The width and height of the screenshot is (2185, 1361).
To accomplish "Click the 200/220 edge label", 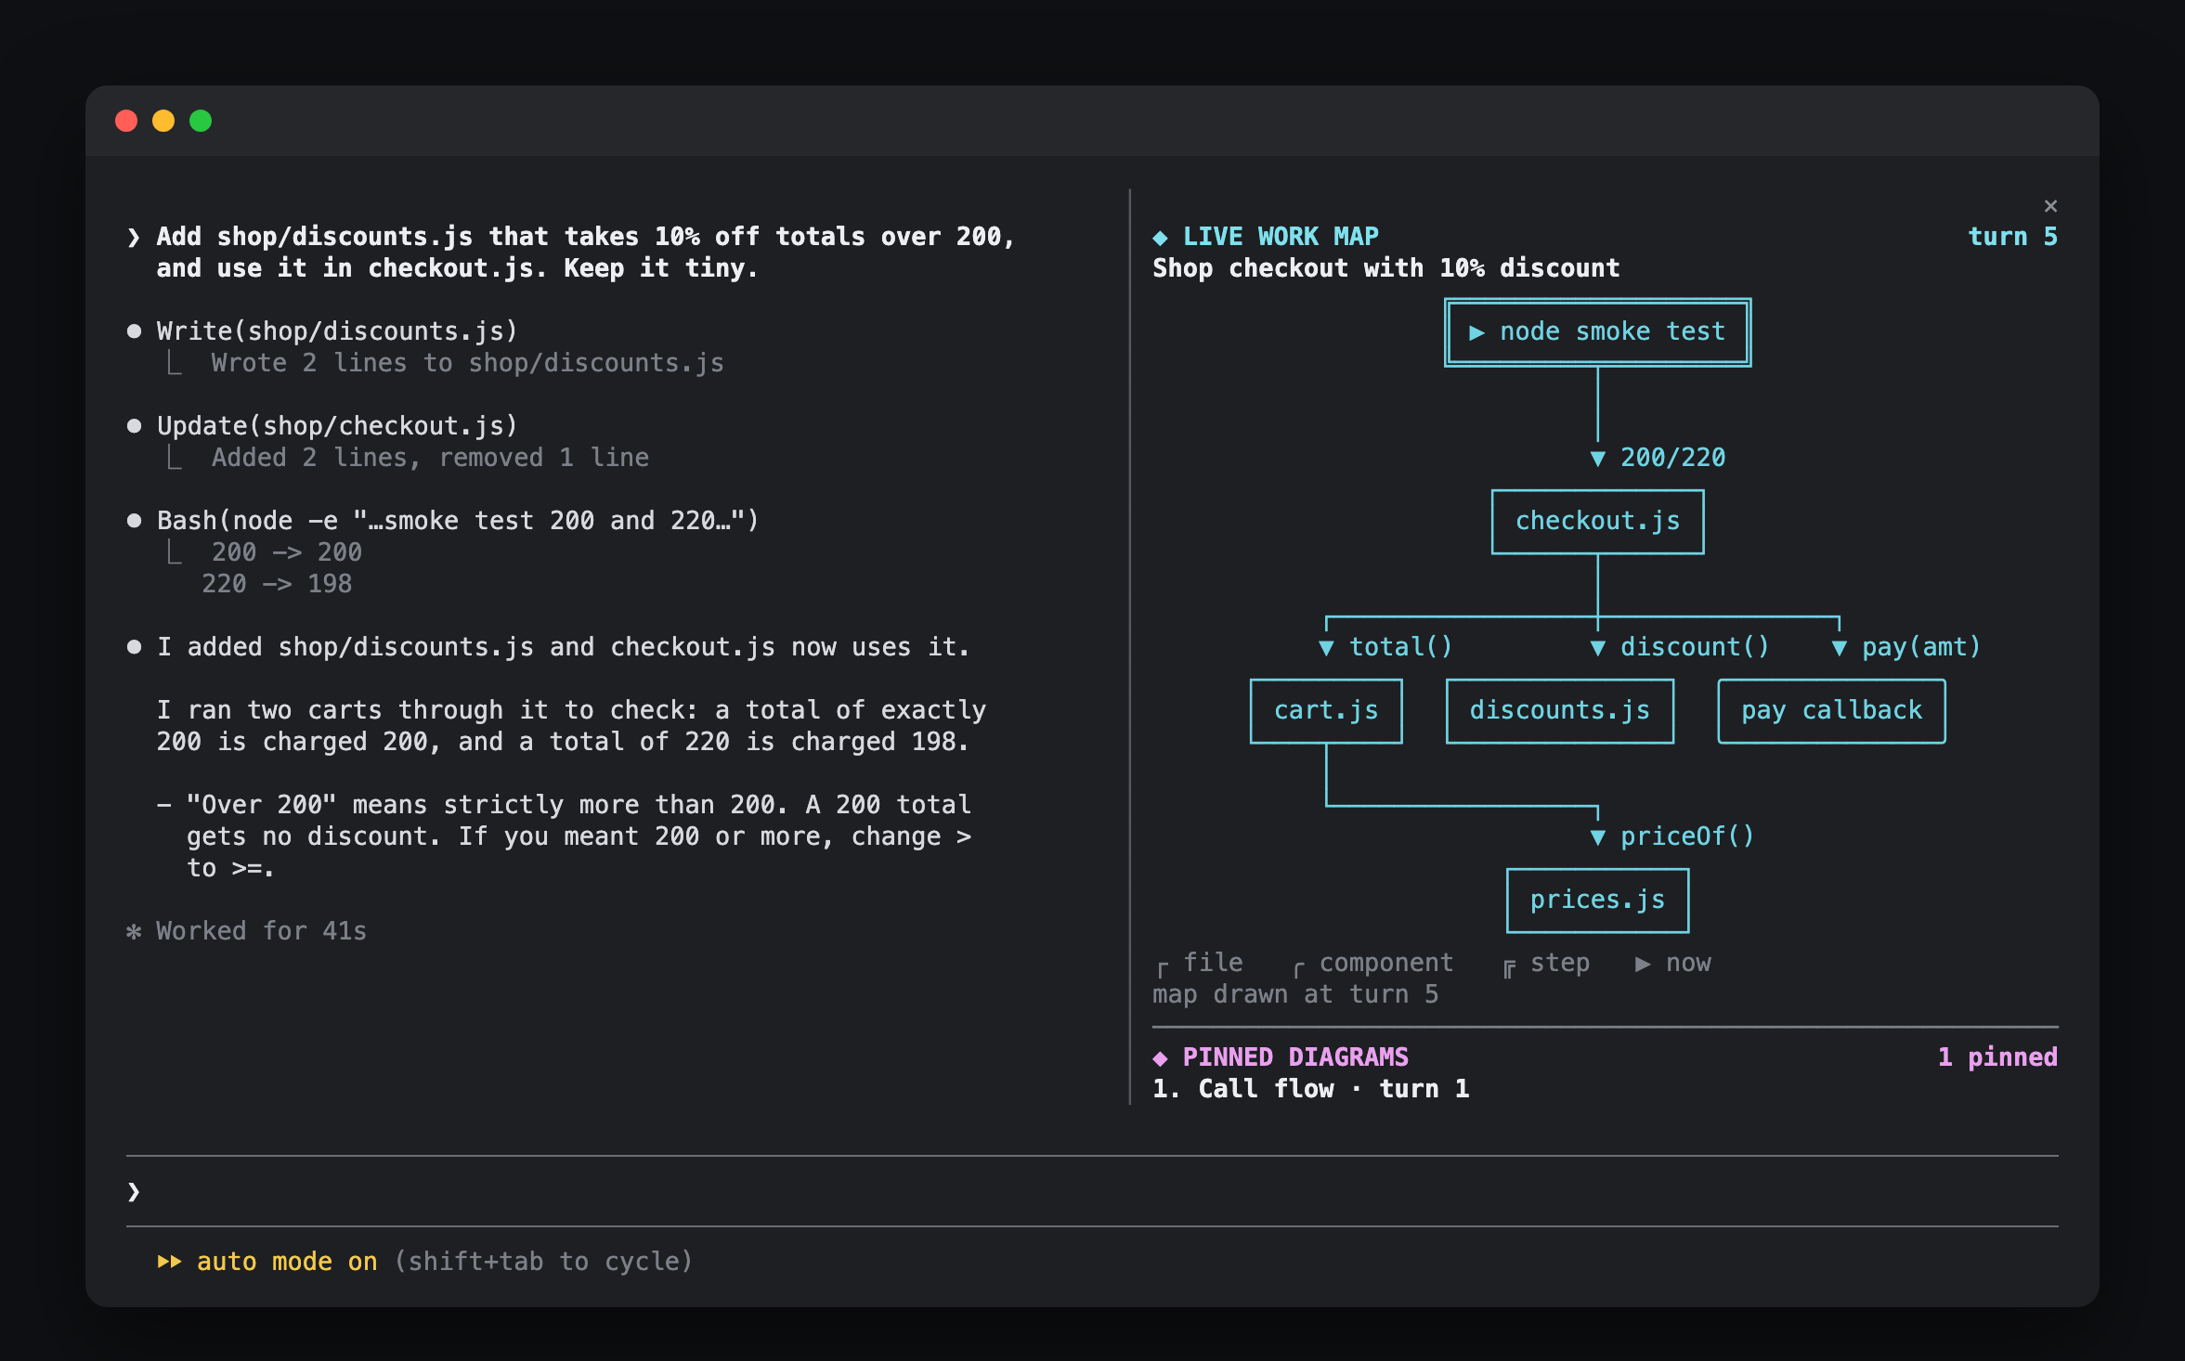I will (x=1672, y=458).
